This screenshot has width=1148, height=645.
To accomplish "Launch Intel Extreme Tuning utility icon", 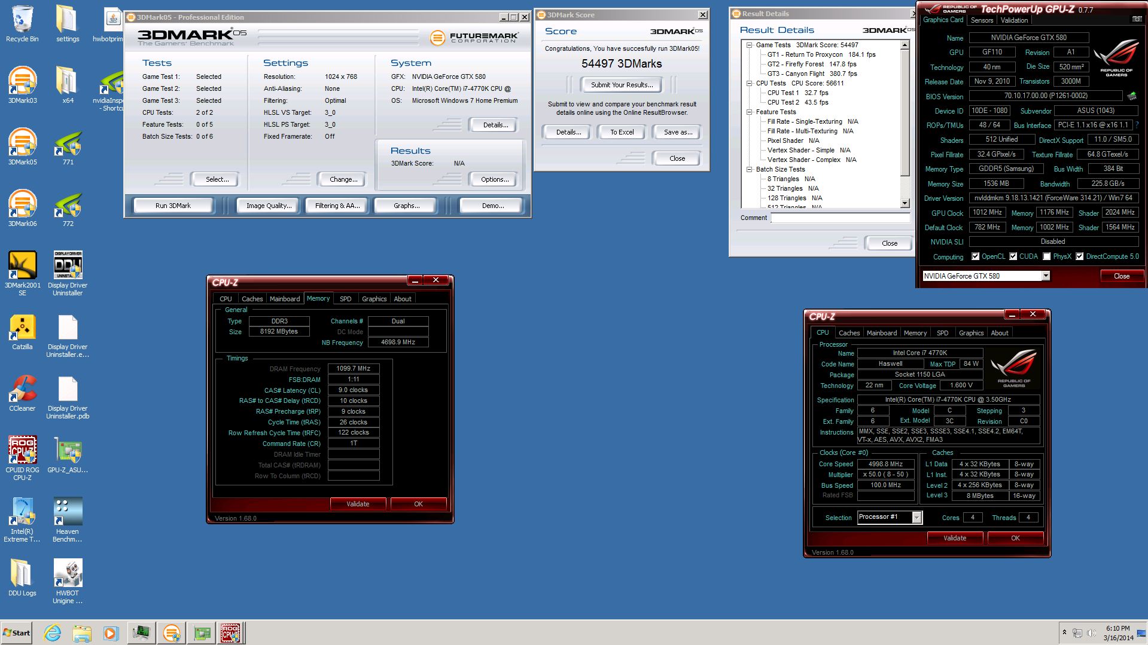I will [x=22, y=519].
